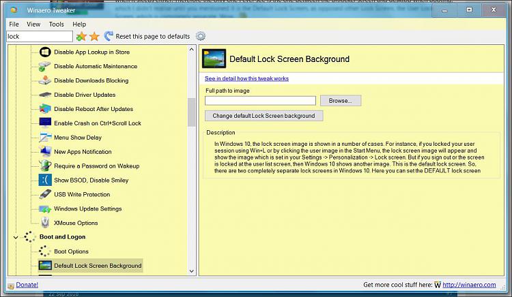
Task: Click the New Apps Notification icon
Action: (x=45, y=151)
